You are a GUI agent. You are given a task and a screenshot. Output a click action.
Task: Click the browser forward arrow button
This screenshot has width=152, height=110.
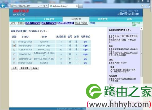[8, 6]
